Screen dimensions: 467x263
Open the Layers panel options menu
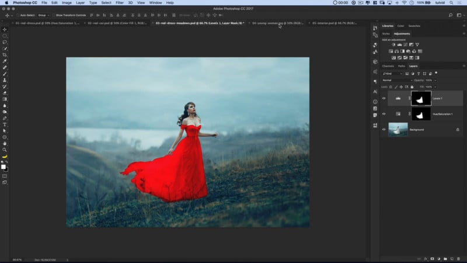[463, 66]
